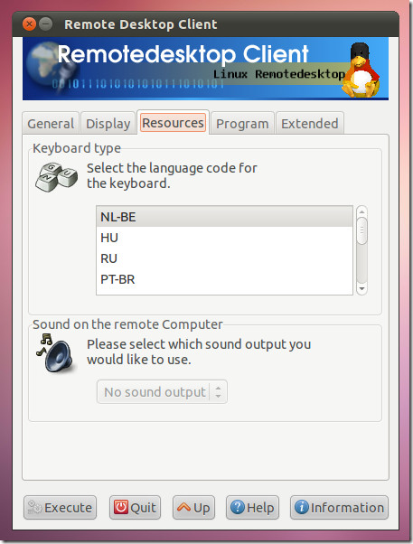The width and height of the screenshot is (413, 544).
Task: Click the Remote Desktop Client title bar
Action: pos(205,24)
